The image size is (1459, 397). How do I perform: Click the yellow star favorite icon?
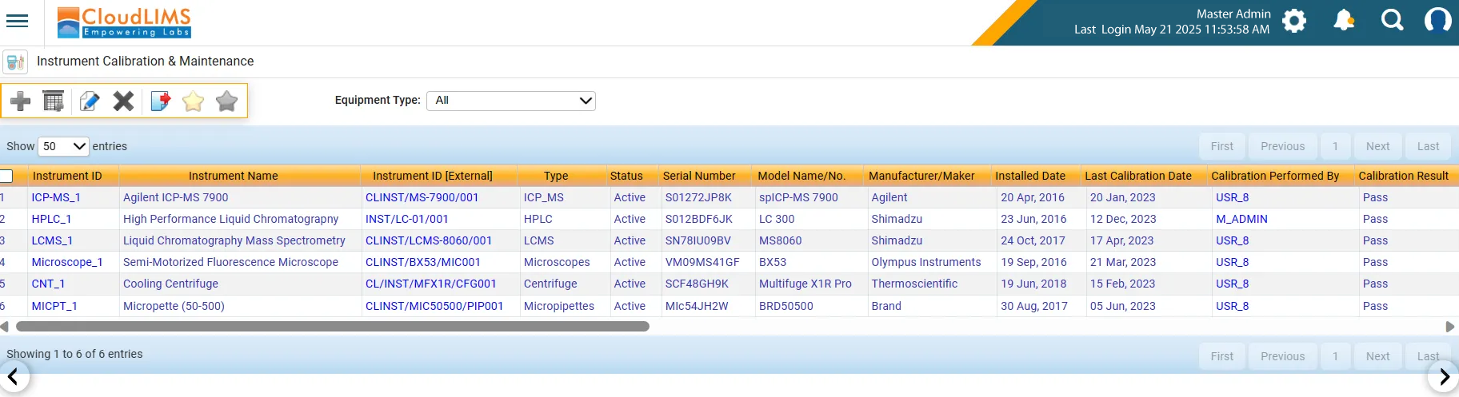point(194,101)
